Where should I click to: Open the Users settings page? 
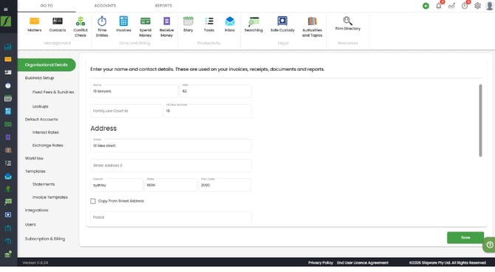(30, 225)
